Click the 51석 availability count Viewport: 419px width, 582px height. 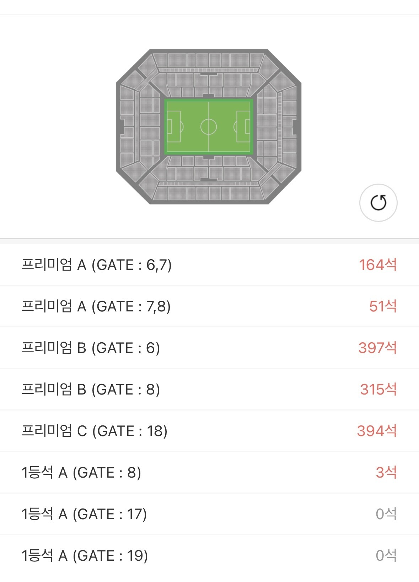tap(383, 306)
